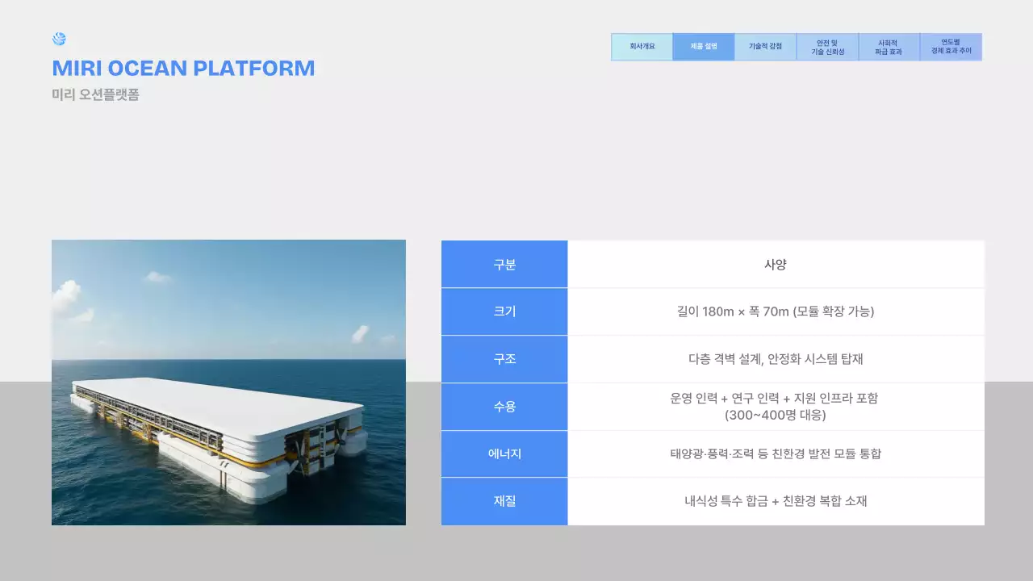This screenshot has width=1033, height=581.
Task: Select the 크기 row label
Action: (x=504, y=311)
